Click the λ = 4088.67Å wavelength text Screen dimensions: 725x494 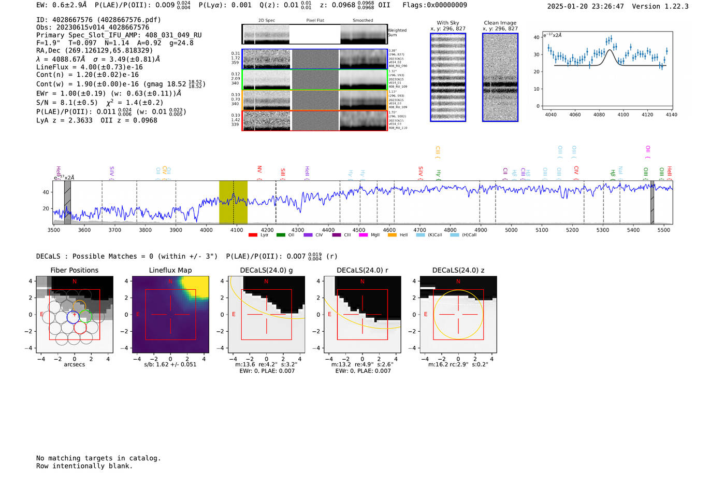pyautogui.click(x=61, y=59)
